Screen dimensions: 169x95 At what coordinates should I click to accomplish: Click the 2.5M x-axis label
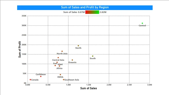pyautogui.click(x=129, y=85)
